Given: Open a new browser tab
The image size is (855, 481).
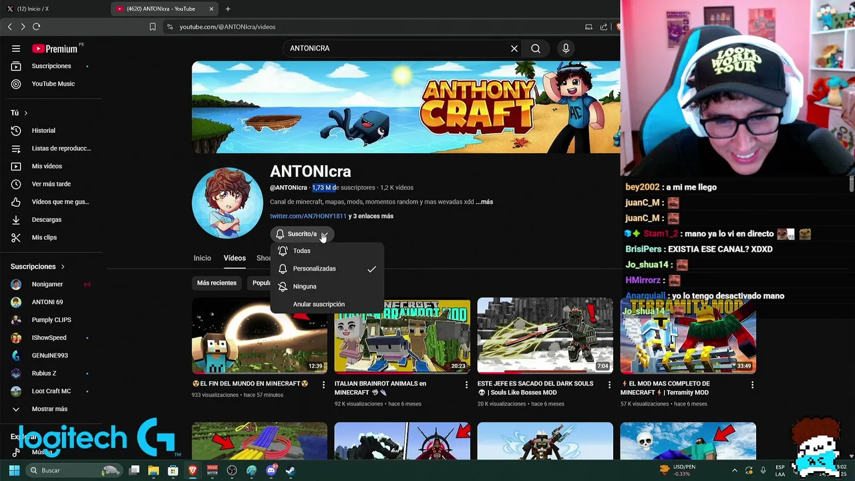Looking at the screenshot, I should pos(228,9).
